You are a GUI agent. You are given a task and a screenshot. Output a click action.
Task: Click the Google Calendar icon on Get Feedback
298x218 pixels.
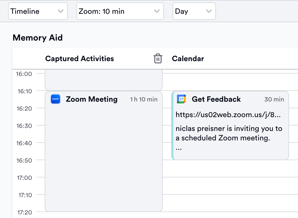tap(181, 99)
